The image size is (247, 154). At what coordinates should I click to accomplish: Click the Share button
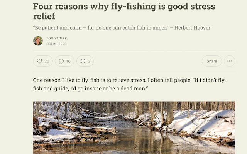(x=212, y=61)
